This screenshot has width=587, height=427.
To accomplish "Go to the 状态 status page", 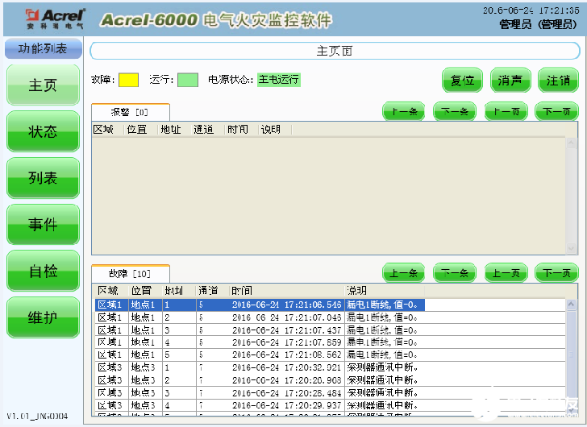I will [43, 131].
